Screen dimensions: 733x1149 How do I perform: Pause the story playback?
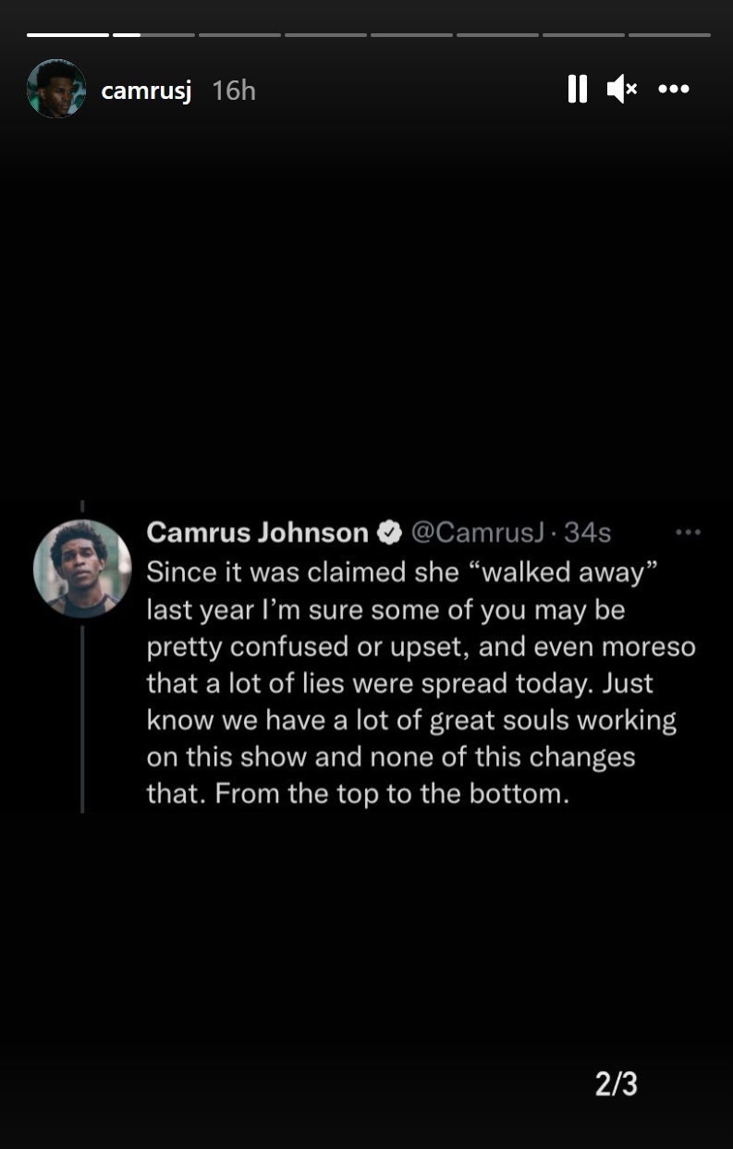(578, 89)
